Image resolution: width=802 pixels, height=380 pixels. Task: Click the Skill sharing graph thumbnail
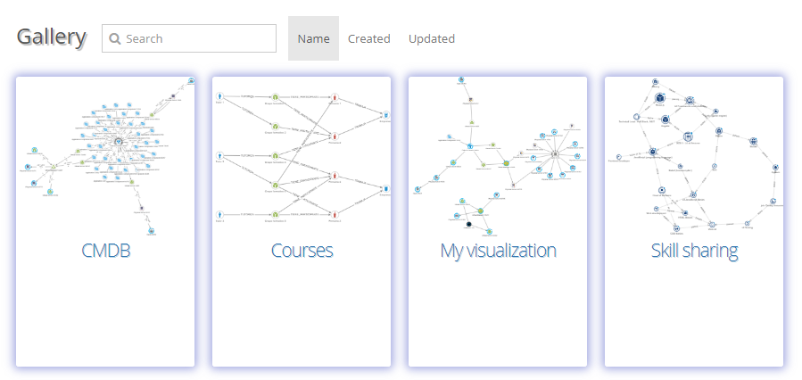694,156
